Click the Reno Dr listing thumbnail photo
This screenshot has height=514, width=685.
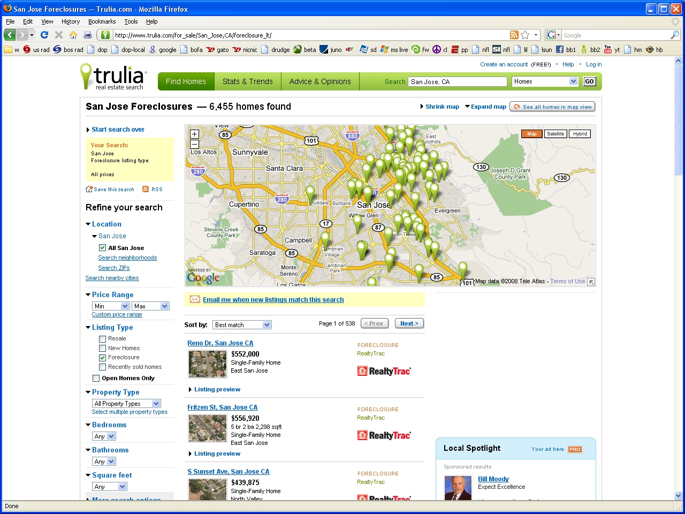(x=208, y=364)
